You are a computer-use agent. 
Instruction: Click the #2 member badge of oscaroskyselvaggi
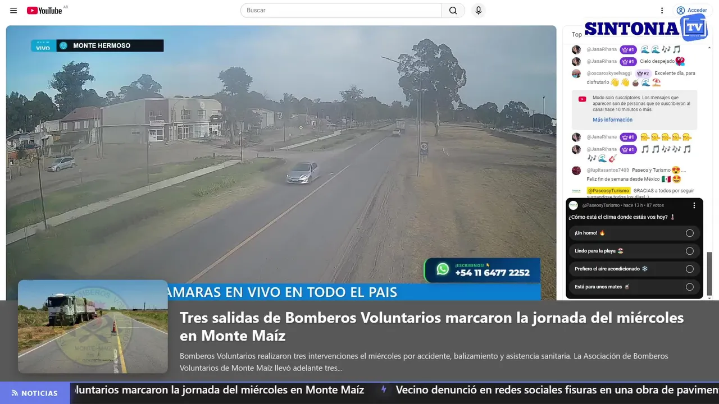643,74
